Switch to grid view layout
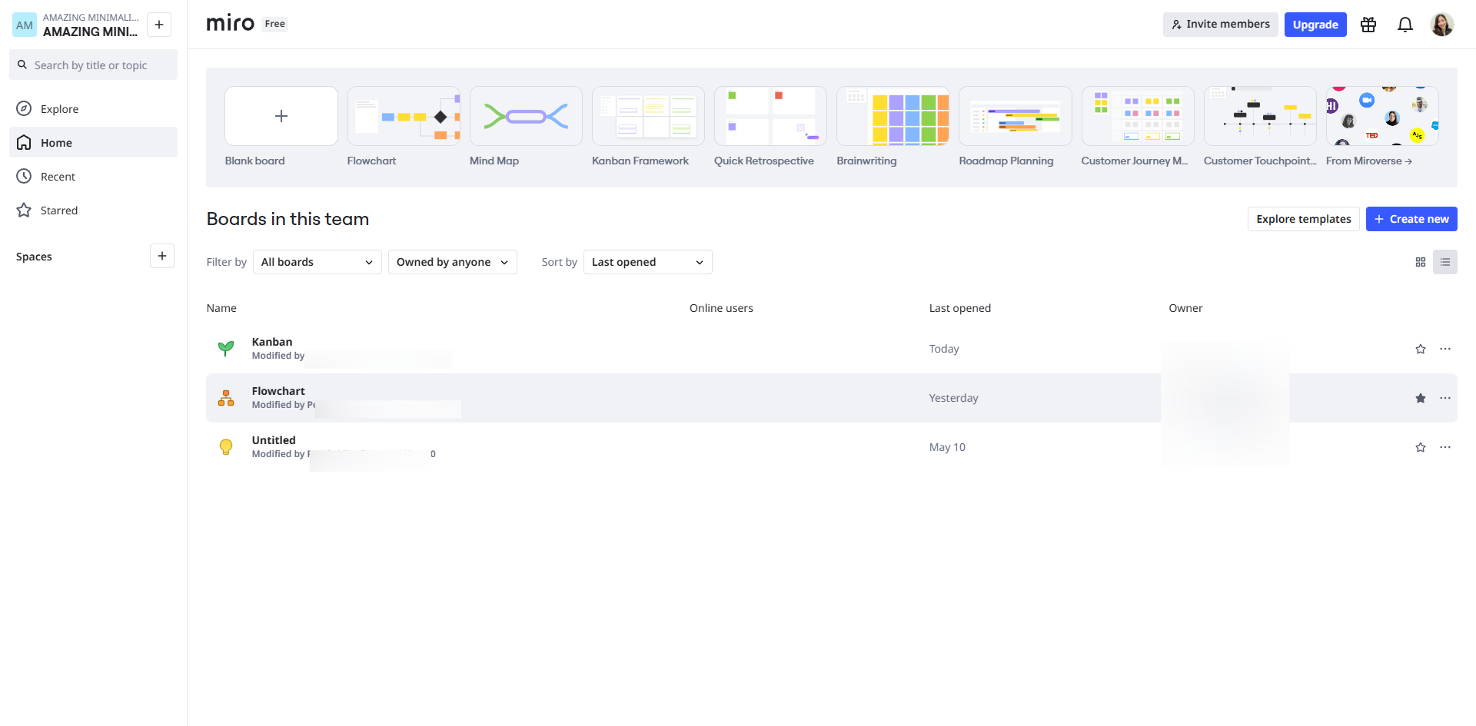Screen dimensions: 1476x726 [1421, 262]
